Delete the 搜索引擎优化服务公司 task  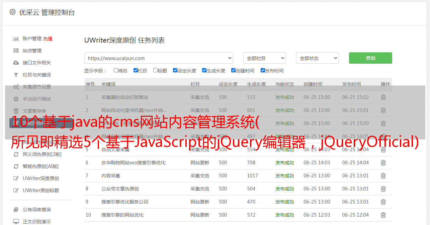[x=383, y=202]
